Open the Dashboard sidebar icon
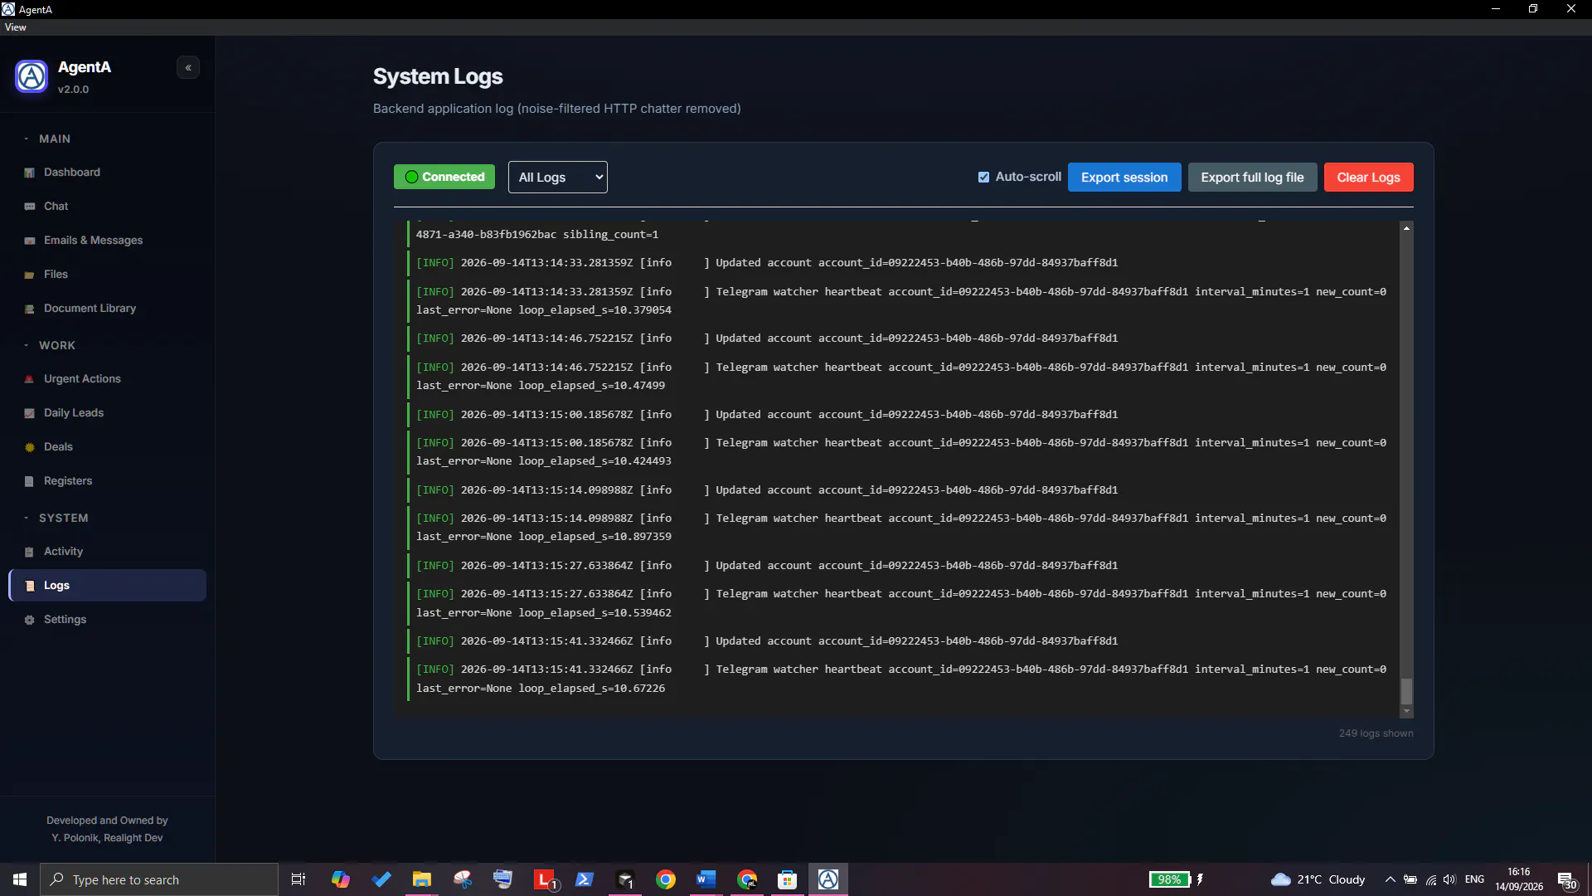 click(30, 173)
